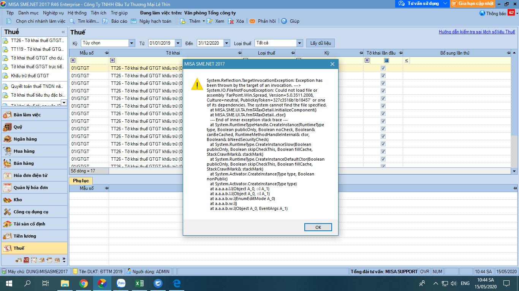519x291 pixels.
Task: Click the Phản hồi feedback icon
Action: coord(252,21)
